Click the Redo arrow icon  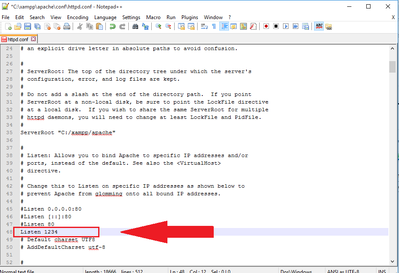click(x=122, y=26)
